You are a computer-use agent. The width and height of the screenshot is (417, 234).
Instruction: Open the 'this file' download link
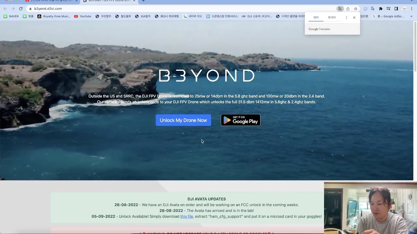coord(187,216)
